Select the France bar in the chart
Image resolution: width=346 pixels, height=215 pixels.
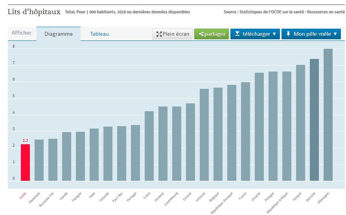coord(245,131)
